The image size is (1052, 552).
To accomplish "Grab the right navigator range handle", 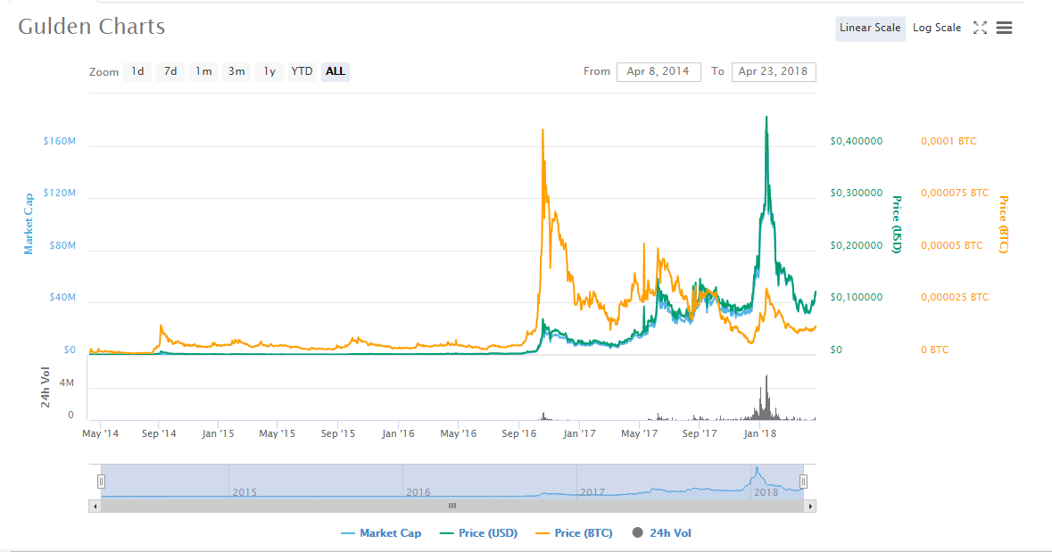I will pyautogui.click(x=803, y=481).
